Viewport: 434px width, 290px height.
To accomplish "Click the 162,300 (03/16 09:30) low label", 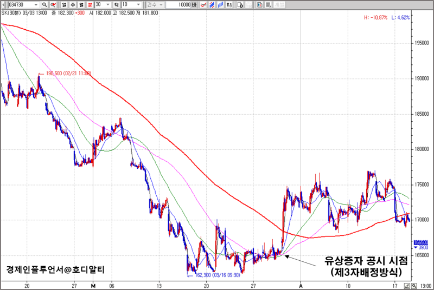I will (218, 275).
